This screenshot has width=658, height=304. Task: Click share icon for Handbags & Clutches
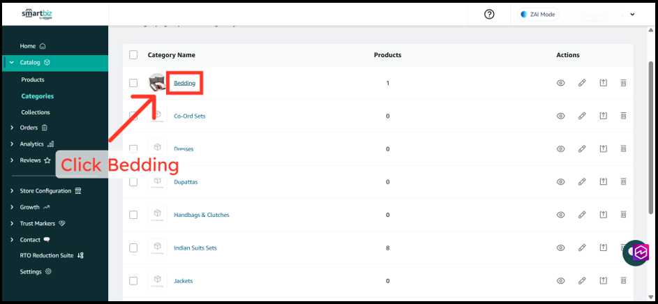coord(603,215)
